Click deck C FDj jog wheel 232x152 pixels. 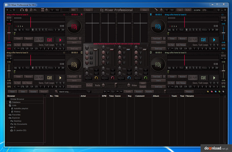tap(74, 65)
